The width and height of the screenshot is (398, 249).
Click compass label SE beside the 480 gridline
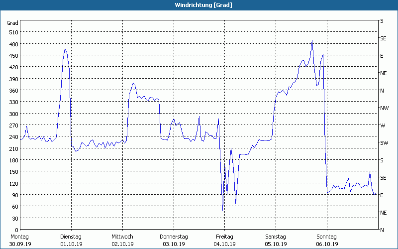tap(383, 38)
